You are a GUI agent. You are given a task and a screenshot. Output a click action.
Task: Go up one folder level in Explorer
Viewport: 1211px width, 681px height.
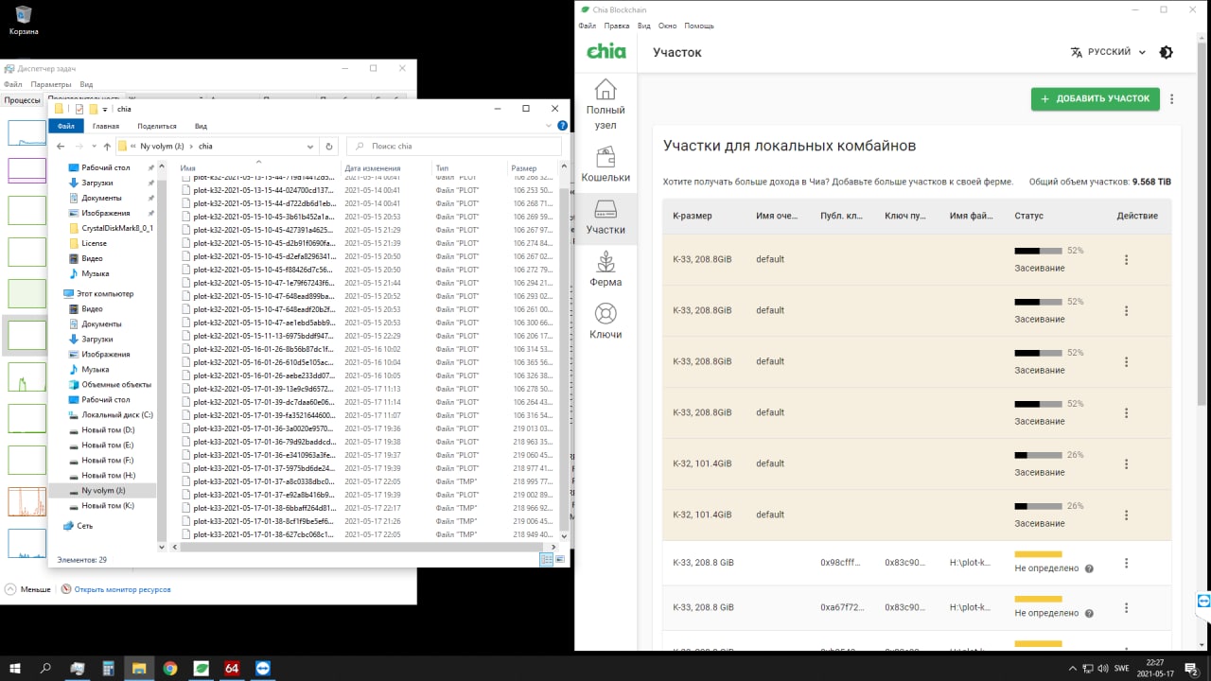(107, 147)
